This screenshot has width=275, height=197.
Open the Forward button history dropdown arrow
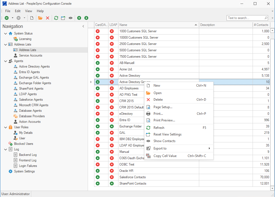coord(24,18)
